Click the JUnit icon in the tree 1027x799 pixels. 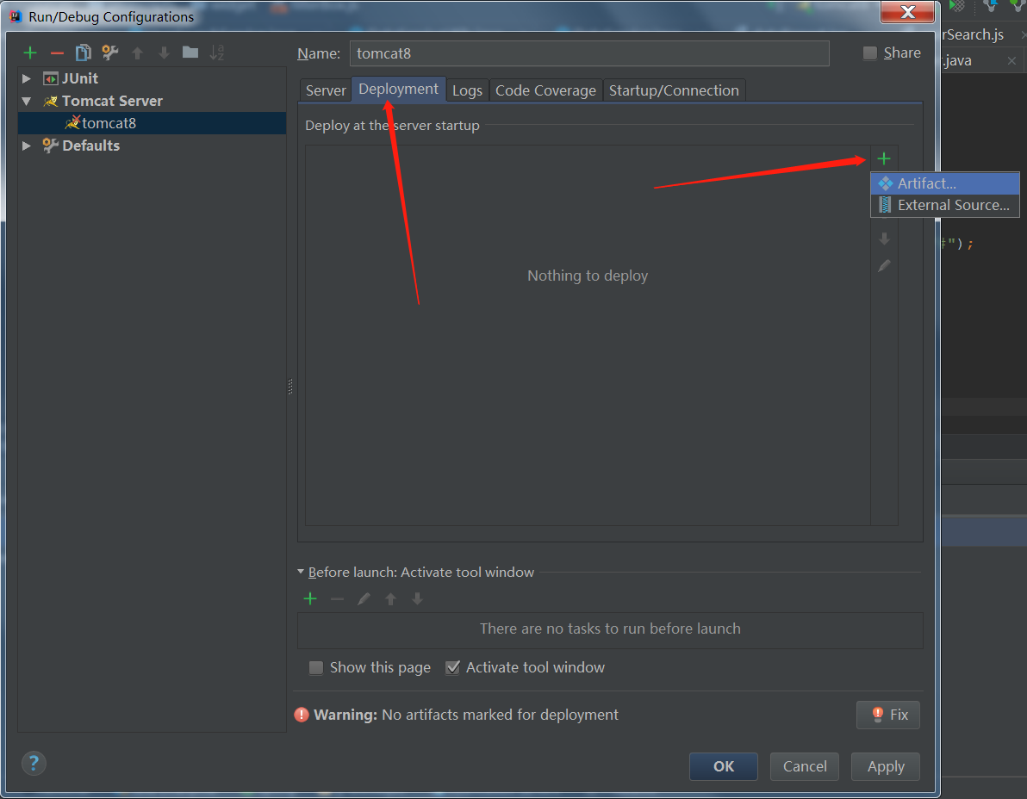coord(51,78)
